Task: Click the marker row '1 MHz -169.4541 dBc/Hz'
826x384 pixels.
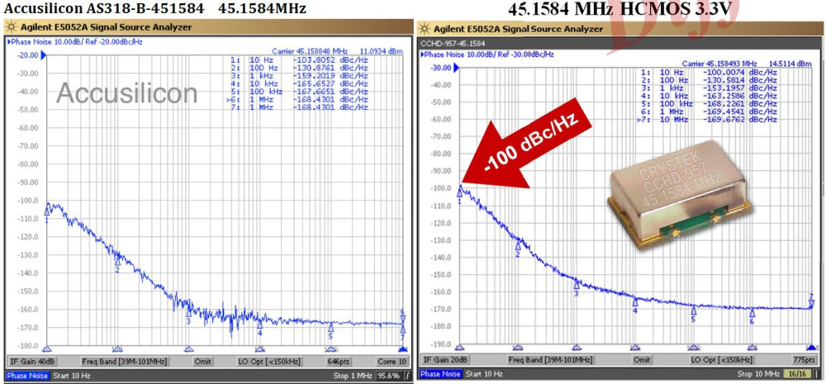Action: (x=709, y=111)
